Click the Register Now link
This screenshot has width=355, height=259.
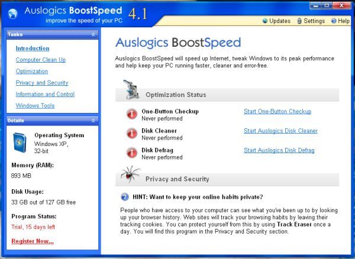[x=33, y=241]
